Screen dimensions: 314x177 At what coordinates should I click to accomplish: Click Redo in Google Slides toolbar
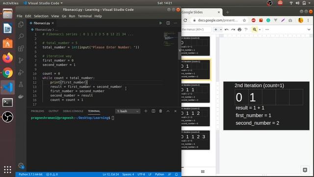[233, 29]
